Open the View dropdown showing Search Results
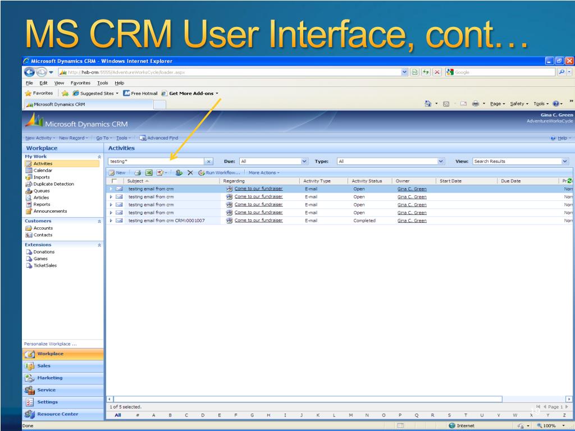 [565, 161]
